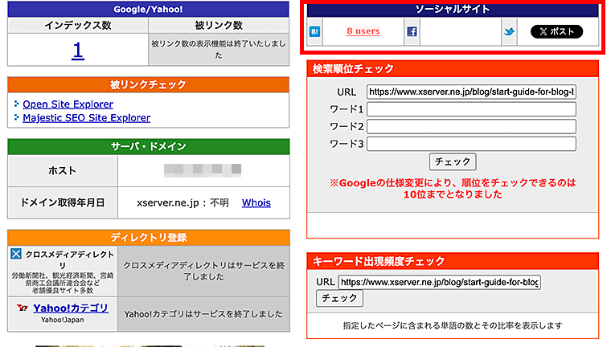Open the index count link 1
The width and height of the screenshot is (611, 347).
click(77, 51)
